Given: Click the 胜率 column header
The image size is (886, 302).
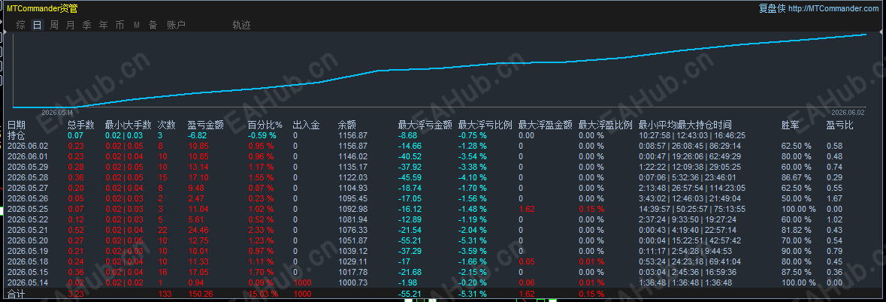Looking at the screenshot, I should point(790,125).
